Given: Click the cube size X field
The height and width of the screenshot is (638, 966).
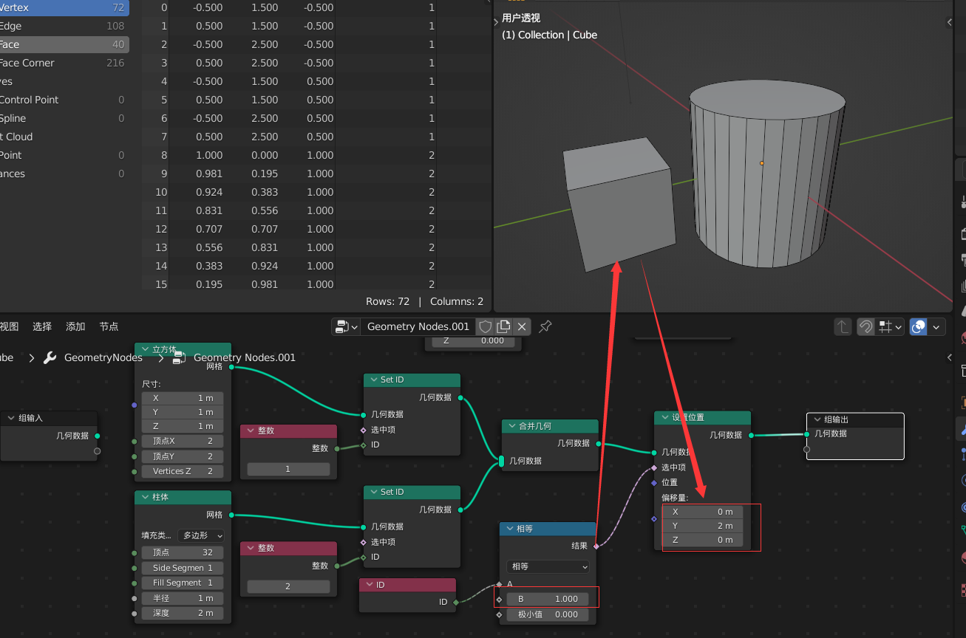Looking at the screenshot, I should [x=183, y=398].
